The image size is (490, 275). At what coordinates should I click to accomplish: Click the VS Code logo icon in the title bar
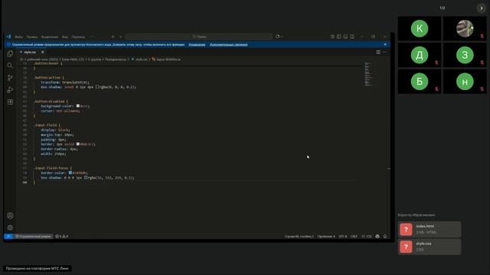8,37
